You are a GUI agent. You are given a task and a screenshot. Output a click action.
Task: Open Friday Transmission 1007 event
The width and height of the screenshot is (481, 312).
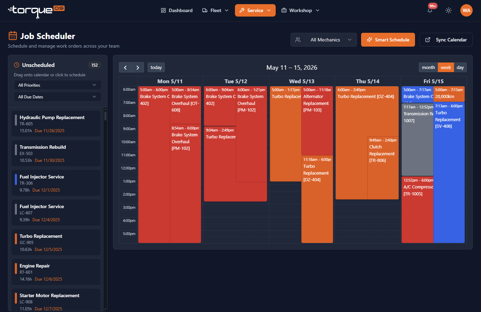point(417,140)
